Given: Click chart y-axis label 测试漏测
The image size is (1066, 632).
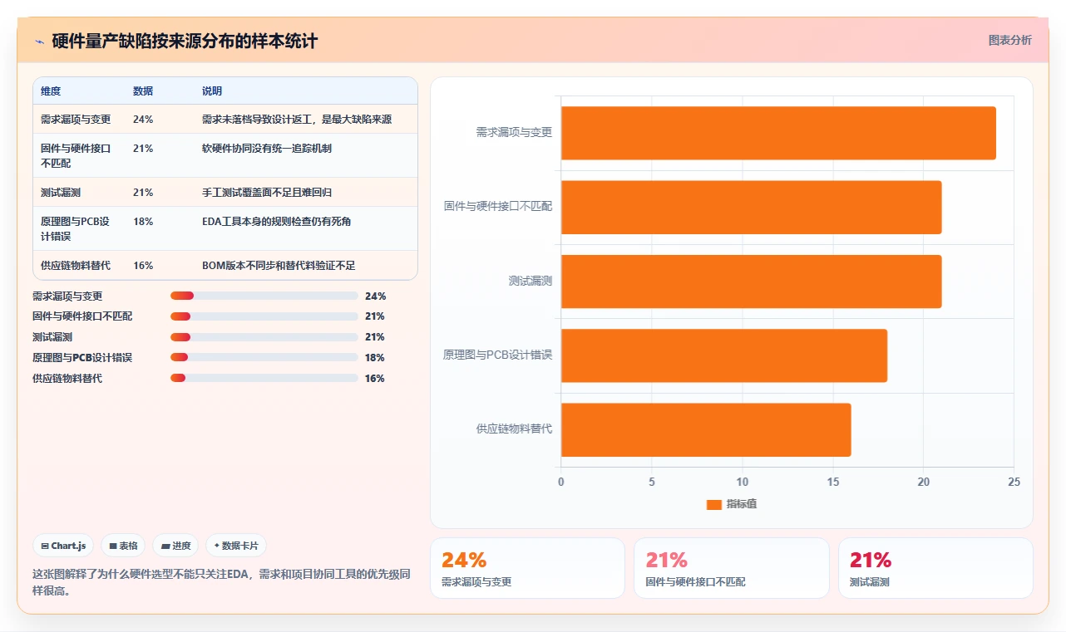Looking at the screenshot, I should (x=531, y=281).
